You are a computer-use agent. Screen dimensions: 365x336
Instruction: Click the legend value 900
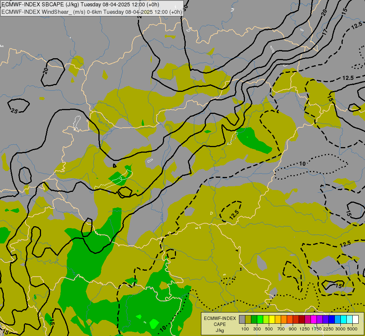(293, 329)
